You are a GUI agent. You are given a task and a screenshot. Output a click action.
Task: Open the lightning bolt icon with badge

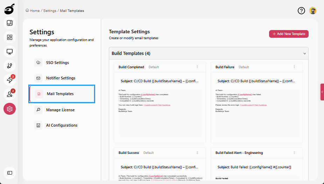tap(9, 80)
